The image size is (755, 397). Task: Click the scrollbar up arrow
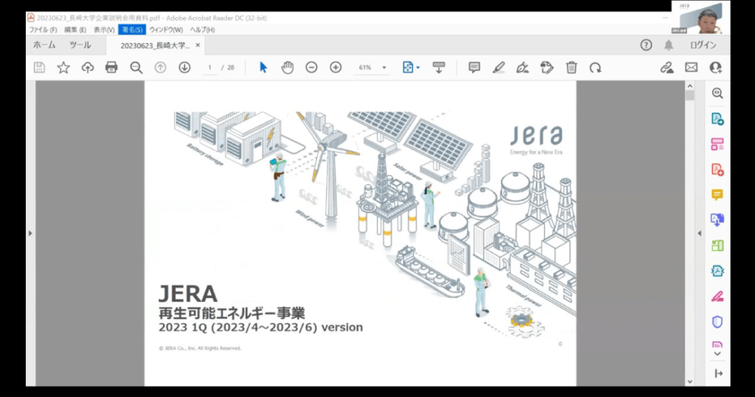click(690, 86)
